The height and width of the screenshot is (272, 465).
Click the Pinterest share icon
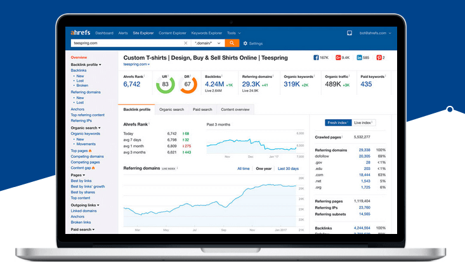pyautogui.click(x=379, y=58)
